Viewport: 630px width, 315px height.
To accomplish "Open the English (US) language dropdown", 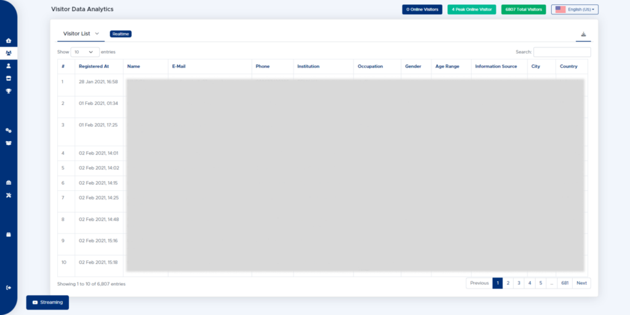I will 575,10.
